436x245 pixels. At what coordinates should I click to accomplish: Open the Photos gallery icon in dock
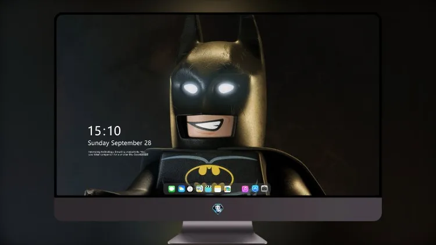pos(227,189)
